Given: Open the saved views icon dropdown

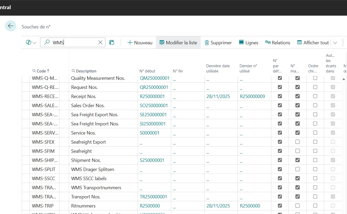Looking at the screenshot, I should point(31,42).
